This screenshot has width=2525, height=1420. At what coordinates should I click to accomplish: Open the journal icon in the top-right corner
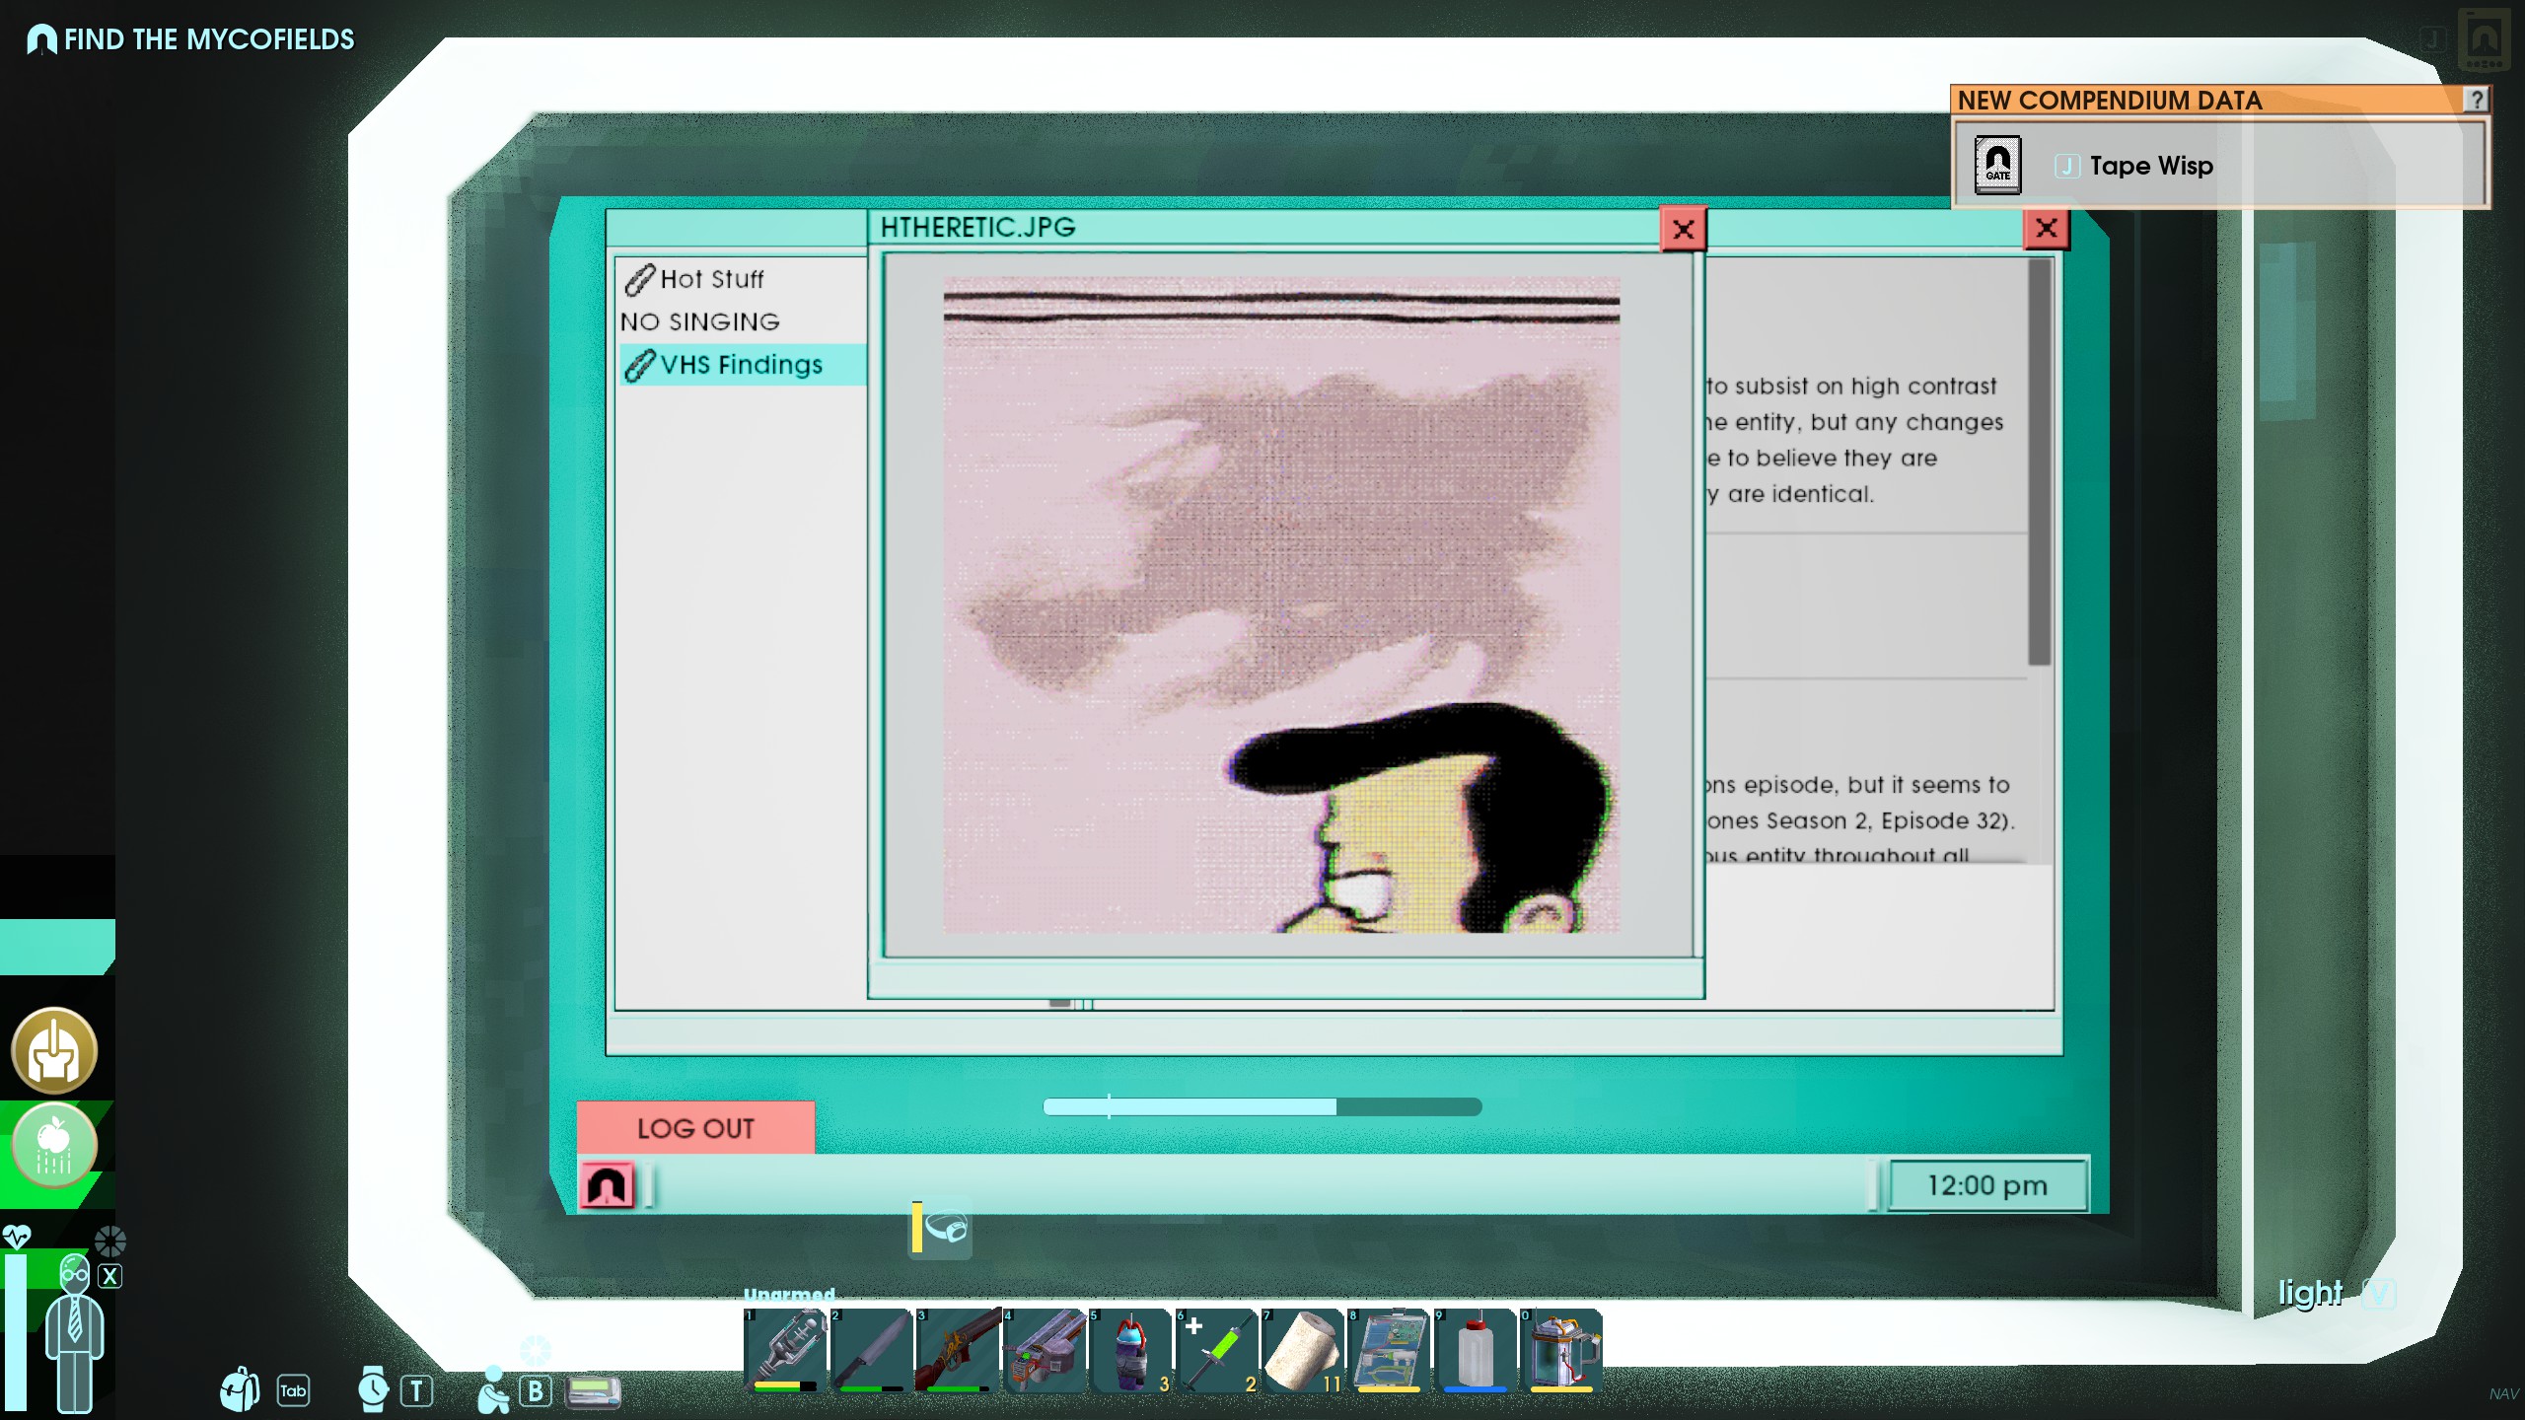pos(2484,39)
